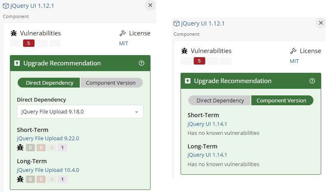336x192 pixels.
Task: Click the Vulnerabilities bug icon in left panel
Action: (x=14, y=33)
